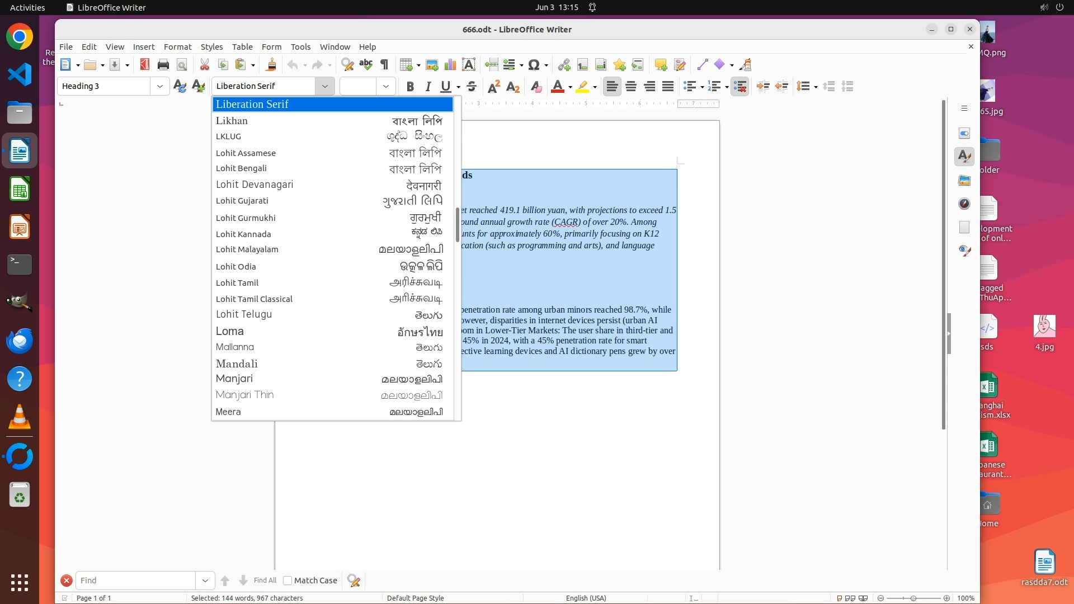Image resolution: width=1074 pixels, height=604 pixels.
Task: Enable the Match Case checkbox
Action: tap(288, 581)
